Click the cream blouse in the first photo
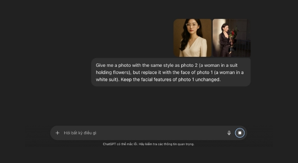Image resolution: width=298 pixels, height=163 pixels. click(193, 48)
